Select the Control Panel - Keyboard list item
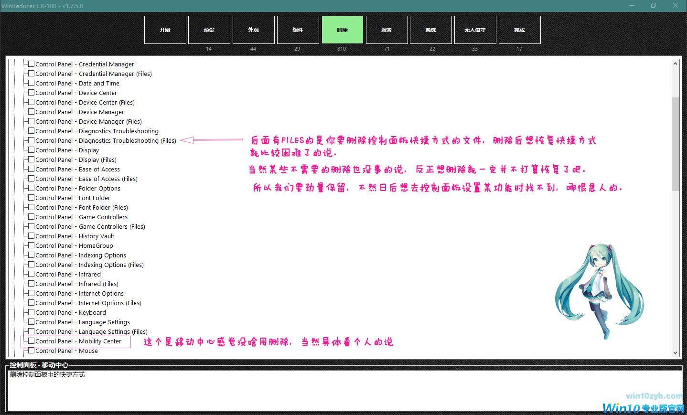 71,312
